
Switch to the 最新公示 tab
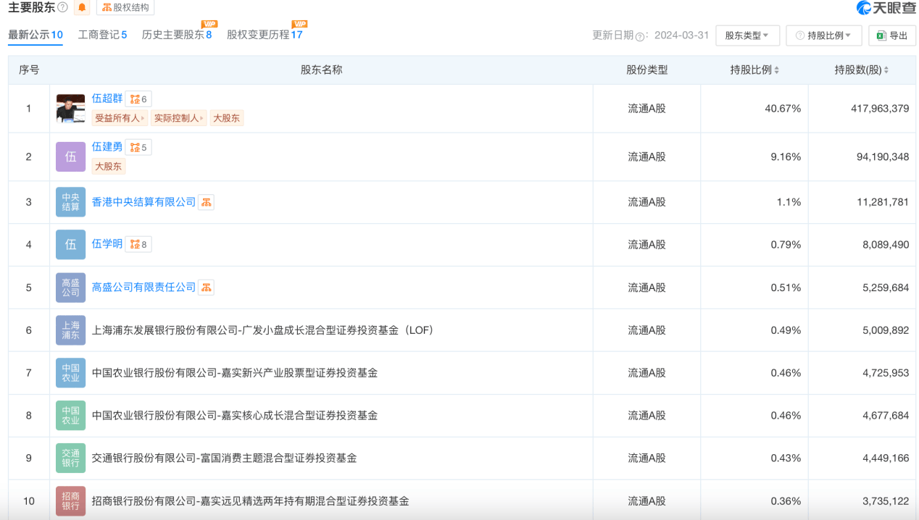click(36, 35)
